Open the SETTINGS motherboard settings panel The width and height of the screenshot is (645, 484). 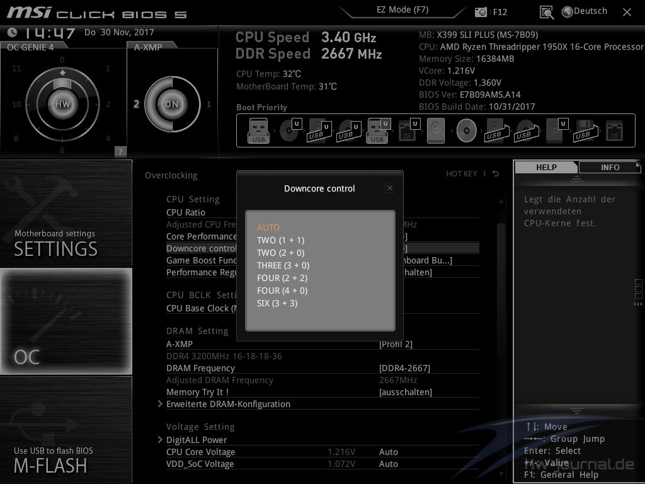coord(66,213)
